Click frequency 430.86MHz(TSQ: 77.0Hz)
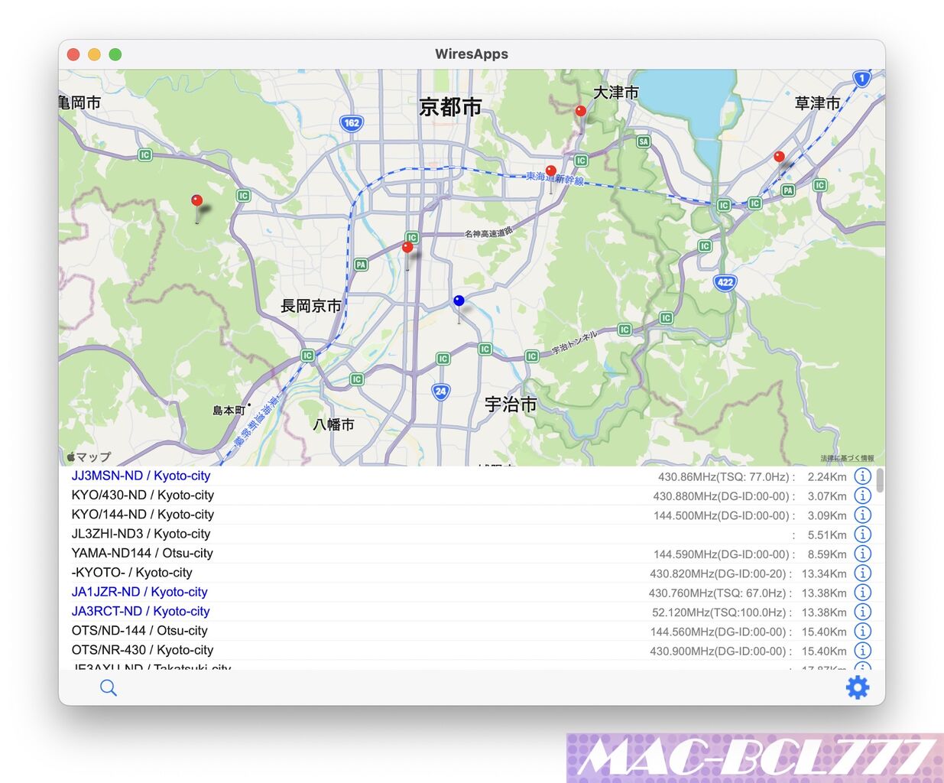The width and height of the screenshot is (944, 783). [724, 476]
